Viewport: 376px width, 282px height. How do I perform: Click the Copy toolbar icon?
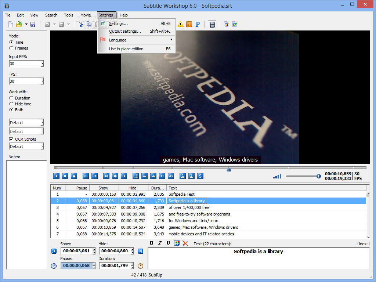(x=89, y=24)
